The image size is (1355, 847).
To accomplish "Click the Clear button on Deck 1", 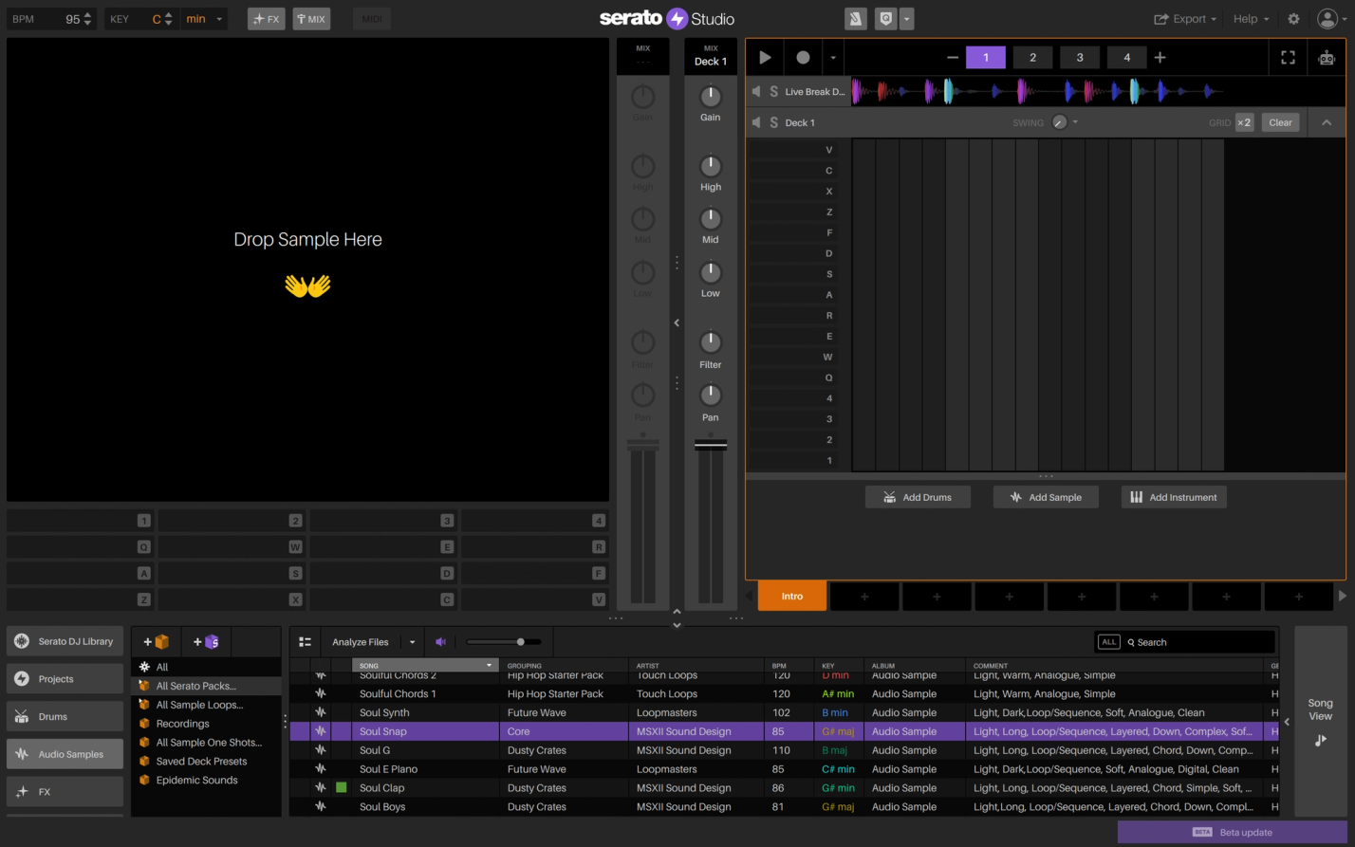I will coord(1280,122).
